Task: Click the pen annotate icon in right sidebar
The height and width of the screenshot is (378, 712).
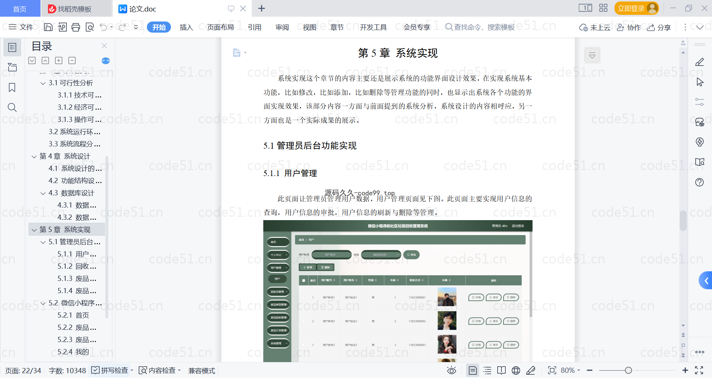Action: pyautogui.click(x=699, y=62)
